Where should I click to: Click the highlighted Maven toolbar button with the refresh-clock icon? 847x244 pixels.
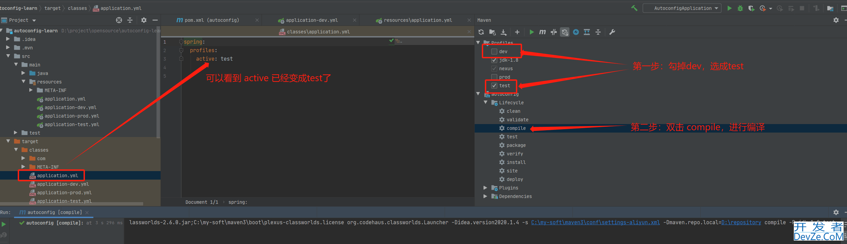(x=565, y=32)
